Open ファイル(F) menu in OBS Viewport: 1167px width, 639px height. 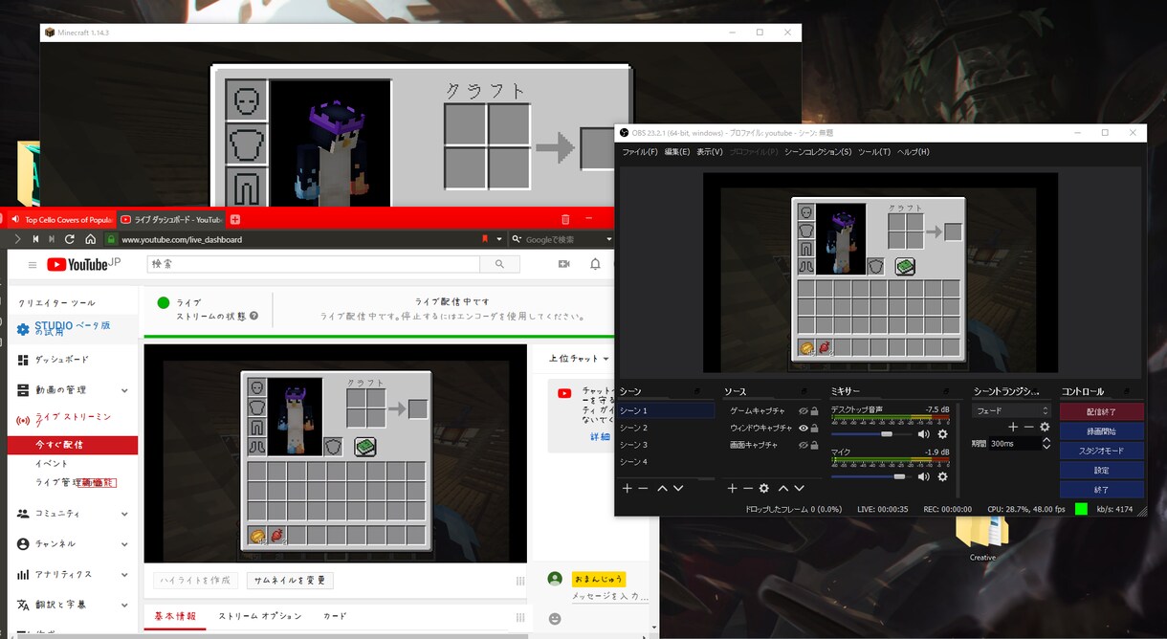[x=640, y=152]
